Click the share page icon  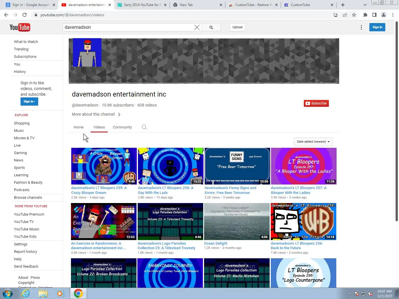[x=345, y=15]
